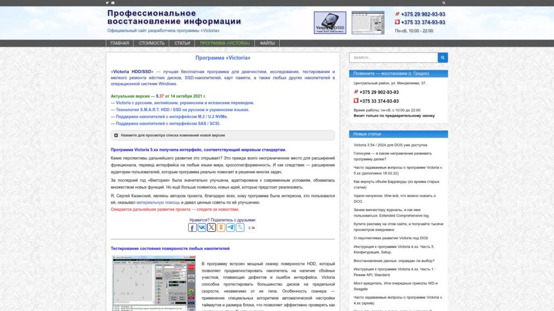Viewport: 554px width, 311px height.
Task: Go to СТОИМОСТЬ page
Action: click(151, 43)
